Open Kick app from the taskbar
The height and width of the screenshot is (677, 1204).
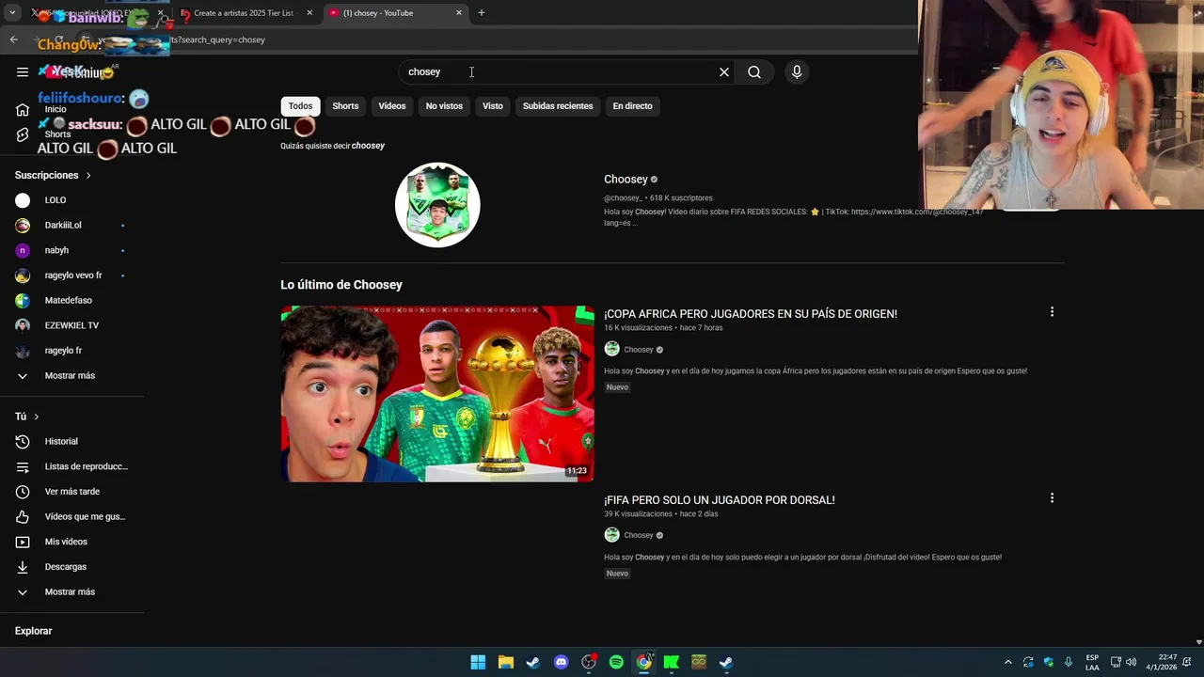tap(672, 662)
